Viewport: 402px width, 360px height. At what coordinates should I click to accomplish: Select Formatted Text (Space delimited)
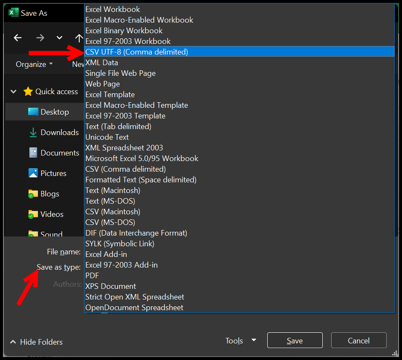239,180
